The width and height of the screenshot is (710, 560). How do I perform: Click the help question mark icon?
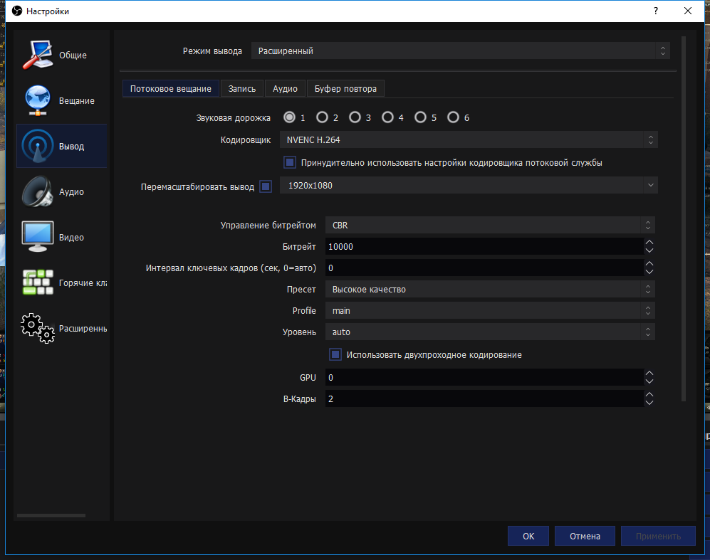click(654, 11)
